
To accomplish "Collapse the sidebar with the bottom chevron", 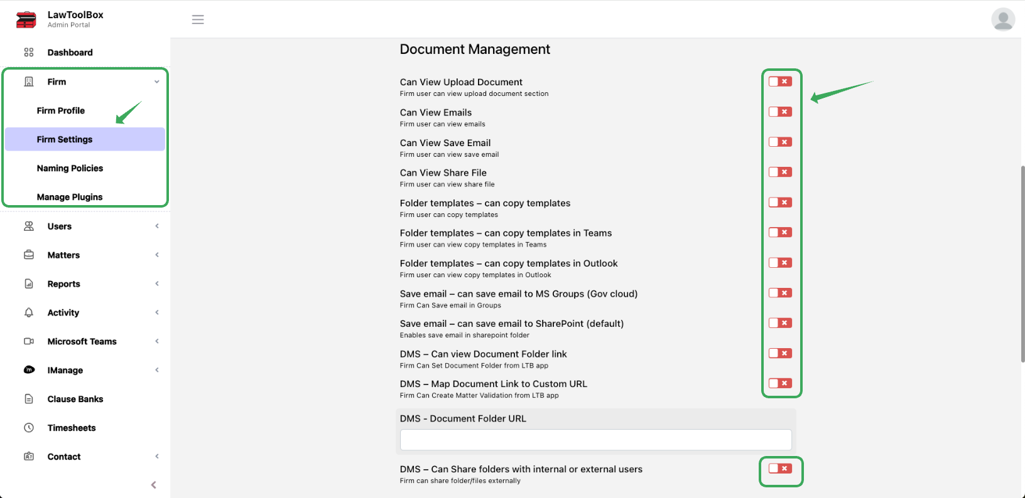I will 154,485.
